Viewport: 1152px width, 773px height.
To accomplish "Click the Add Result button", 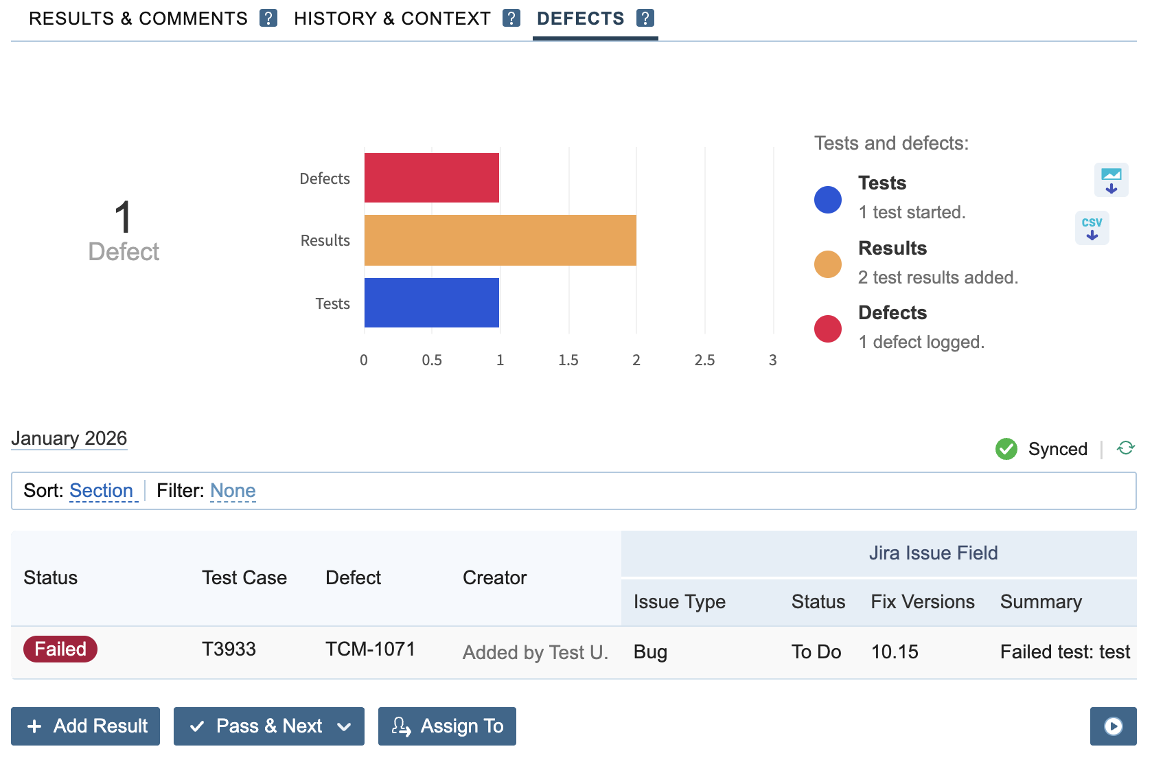I will coord(85,726).
